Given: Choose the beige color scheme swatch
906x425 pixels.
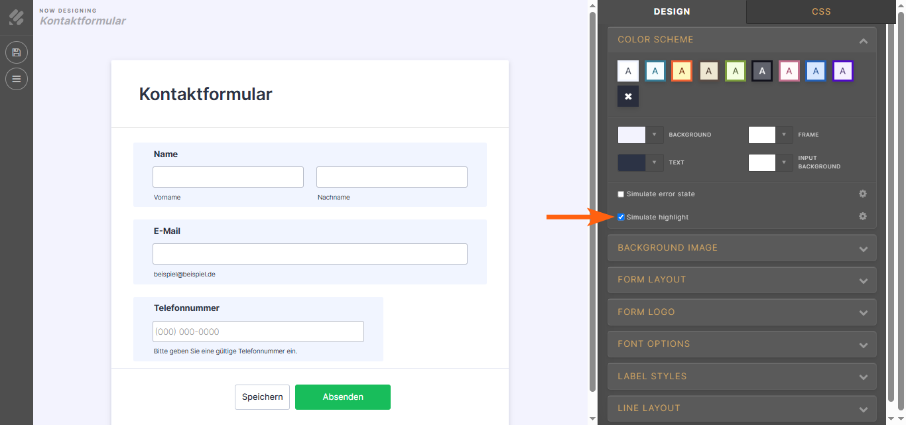Looking at the screenshot, I should 709,71.
